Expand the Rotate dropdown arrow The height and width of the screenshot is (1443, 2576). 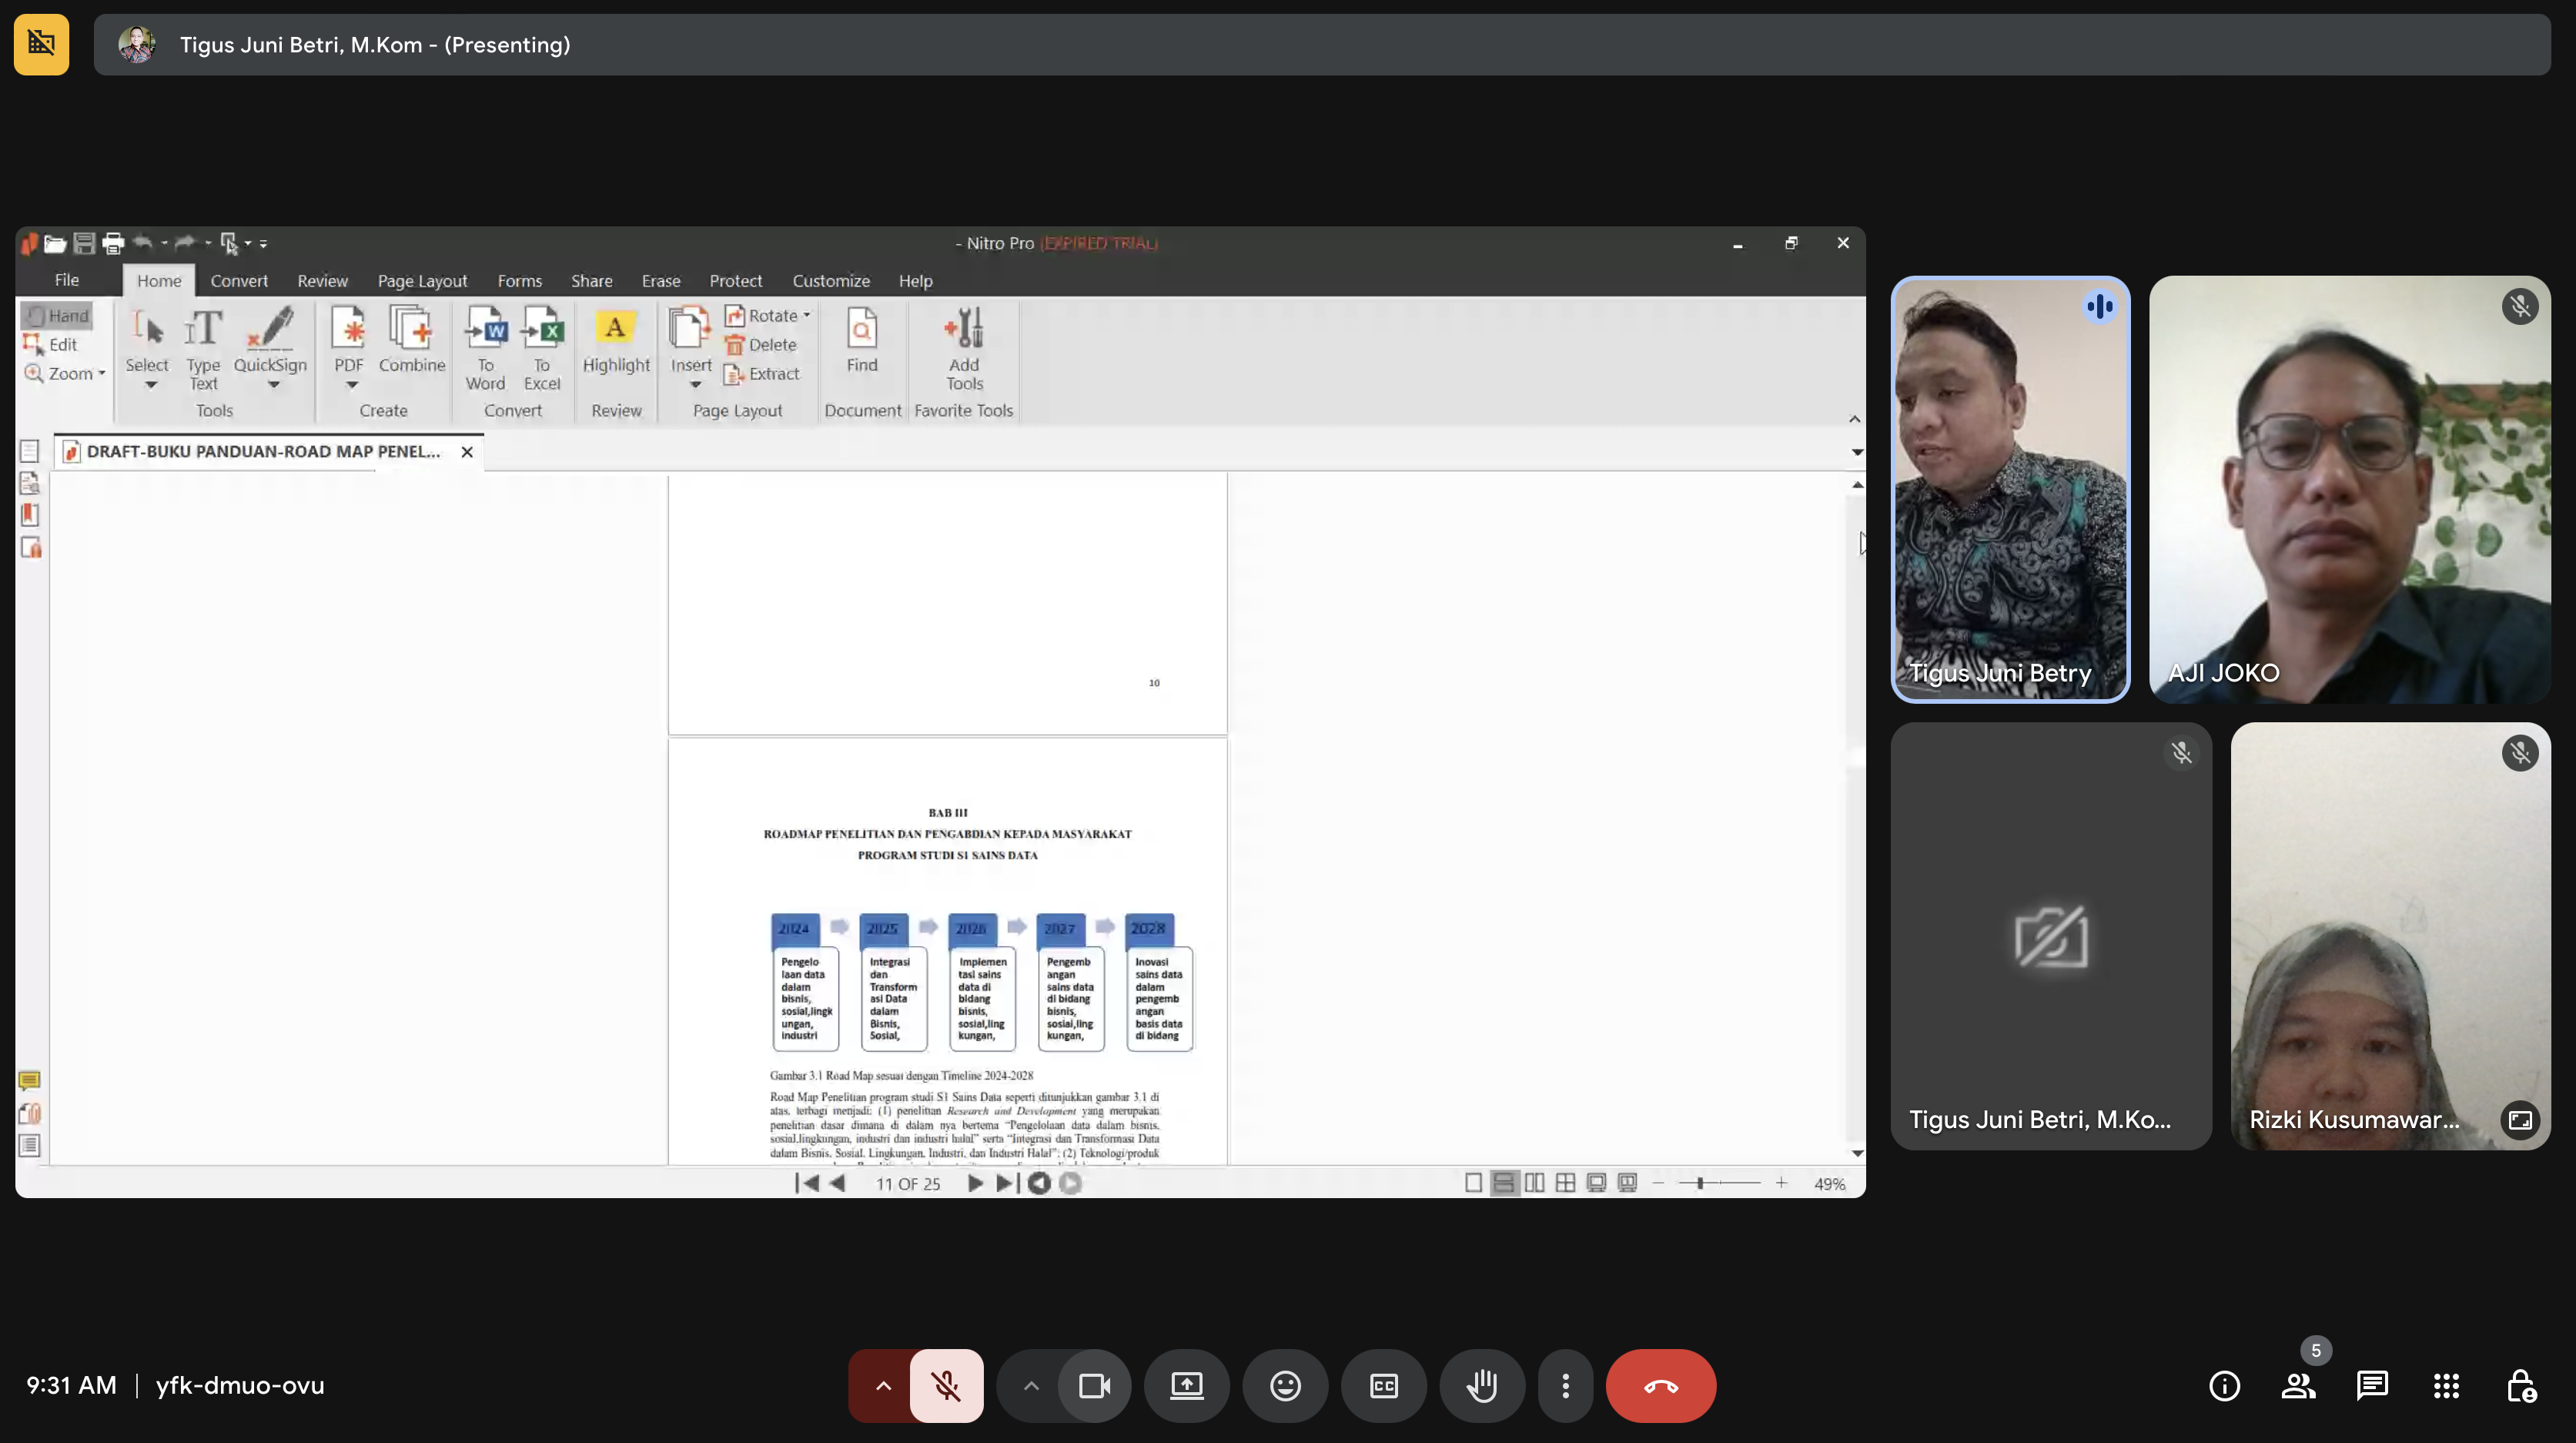[x=807, y=315]
